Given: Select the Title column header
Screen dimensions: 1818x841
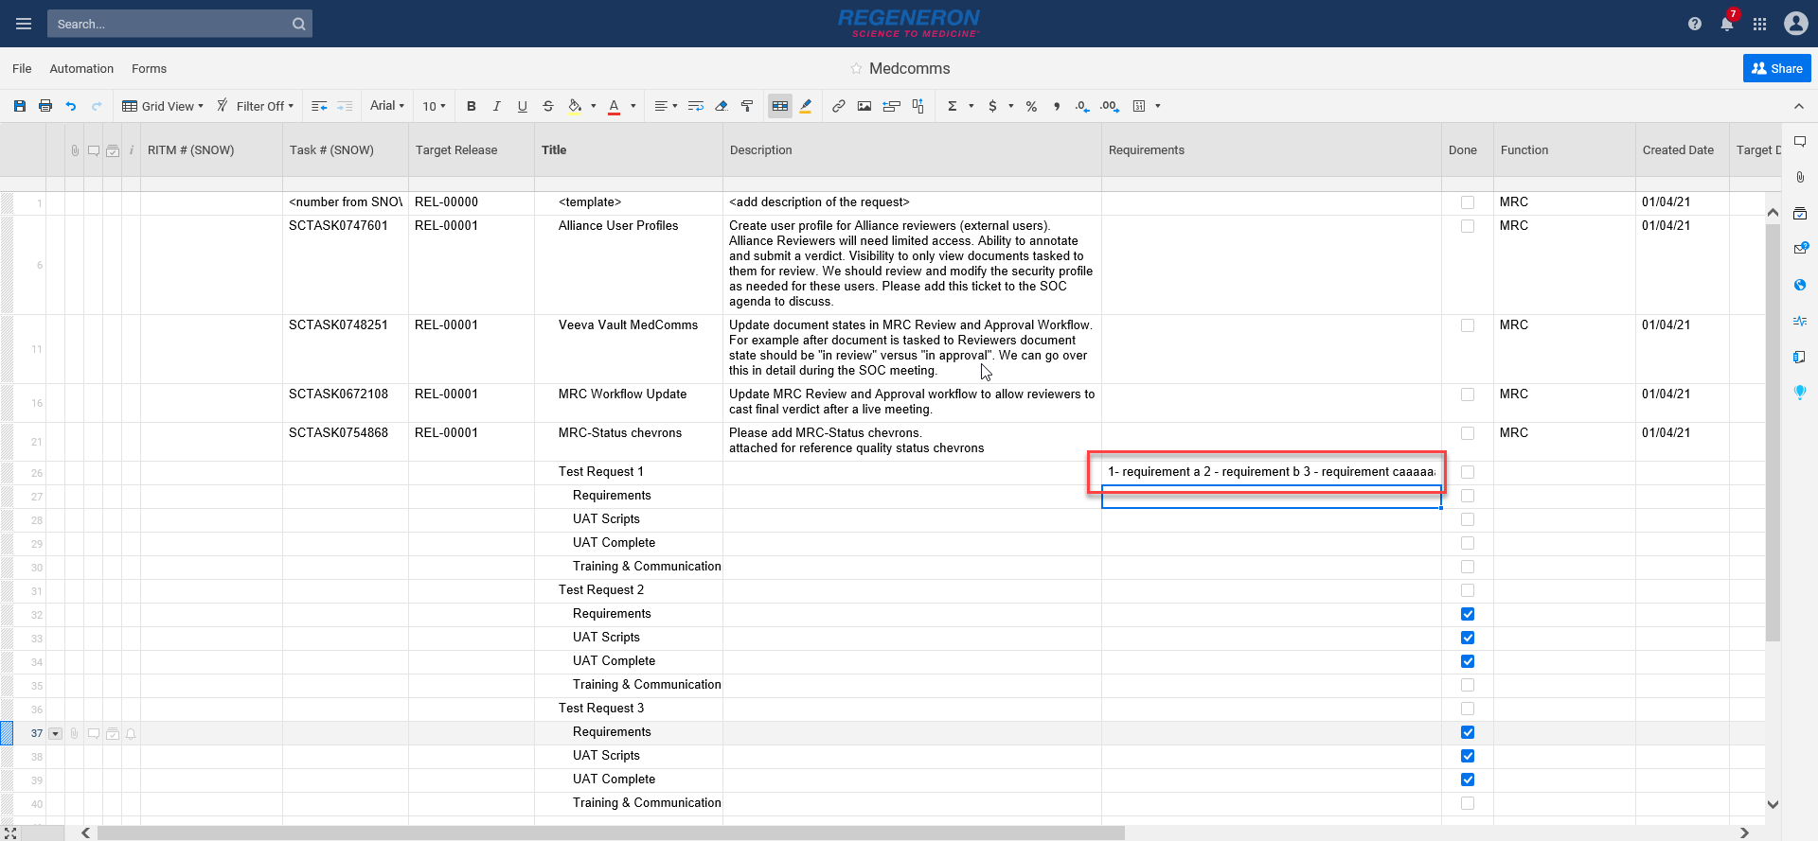Looking at the screenshot, I should pyautogui.click(x=629, y=149).
